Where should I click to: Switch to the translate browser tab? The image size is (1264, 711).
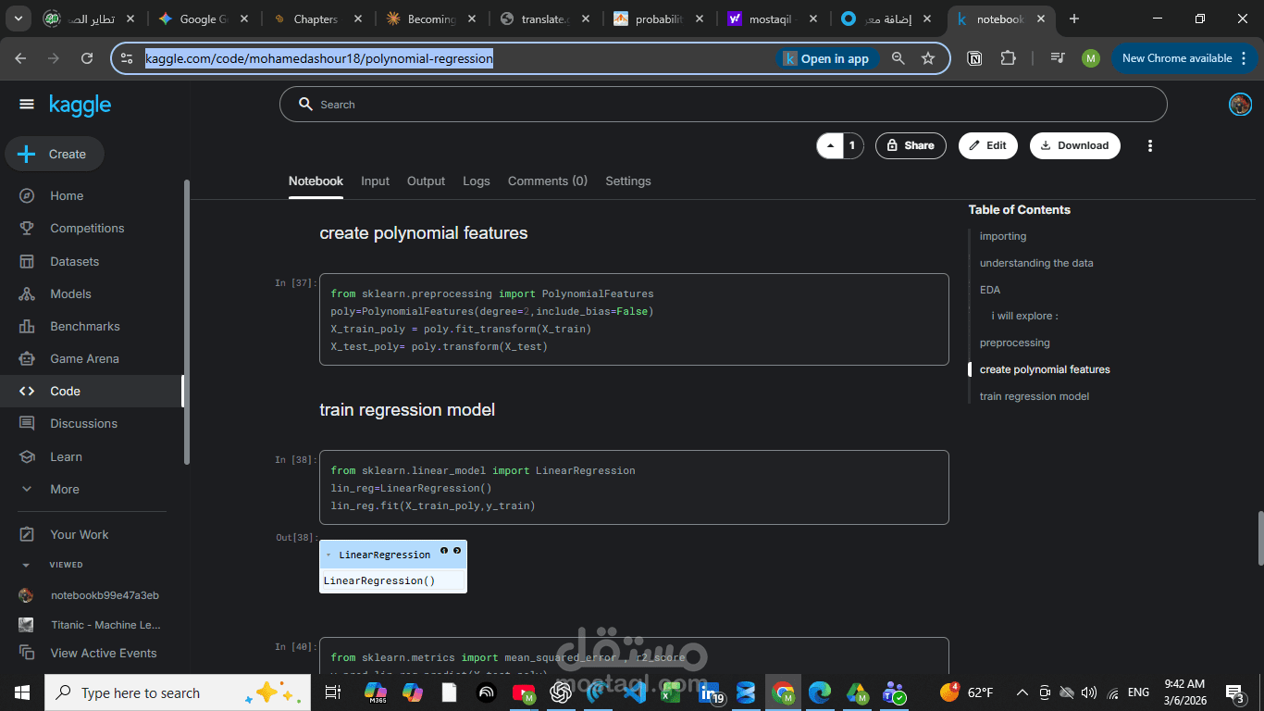click(x=544, y=19)
